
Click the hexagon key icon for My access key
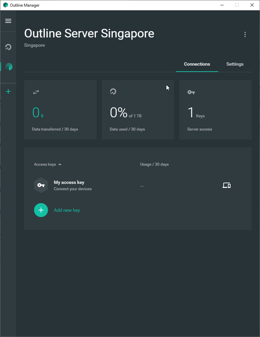41,185
